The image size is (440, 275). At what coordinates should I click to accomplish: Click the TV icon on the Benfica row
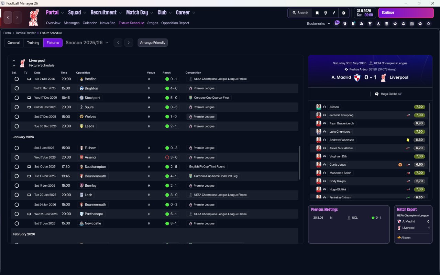(29, 79)
